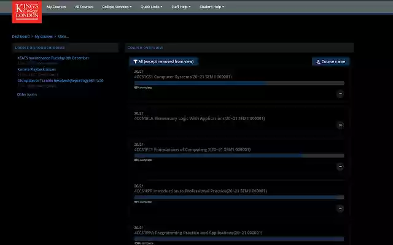
Task: Click the Foundations of Computing progress bar
Action: 239,156
